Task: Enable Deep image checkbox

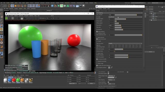Action: click(x=97, y=63)
